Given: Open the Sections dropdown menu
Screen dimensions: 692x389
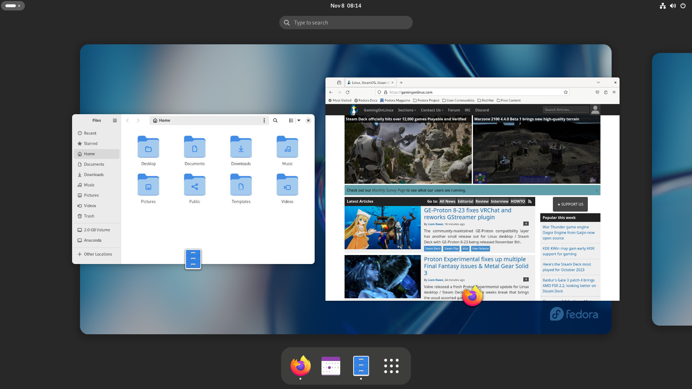Looking at the screenshot, I should click(x=407, y=110).
